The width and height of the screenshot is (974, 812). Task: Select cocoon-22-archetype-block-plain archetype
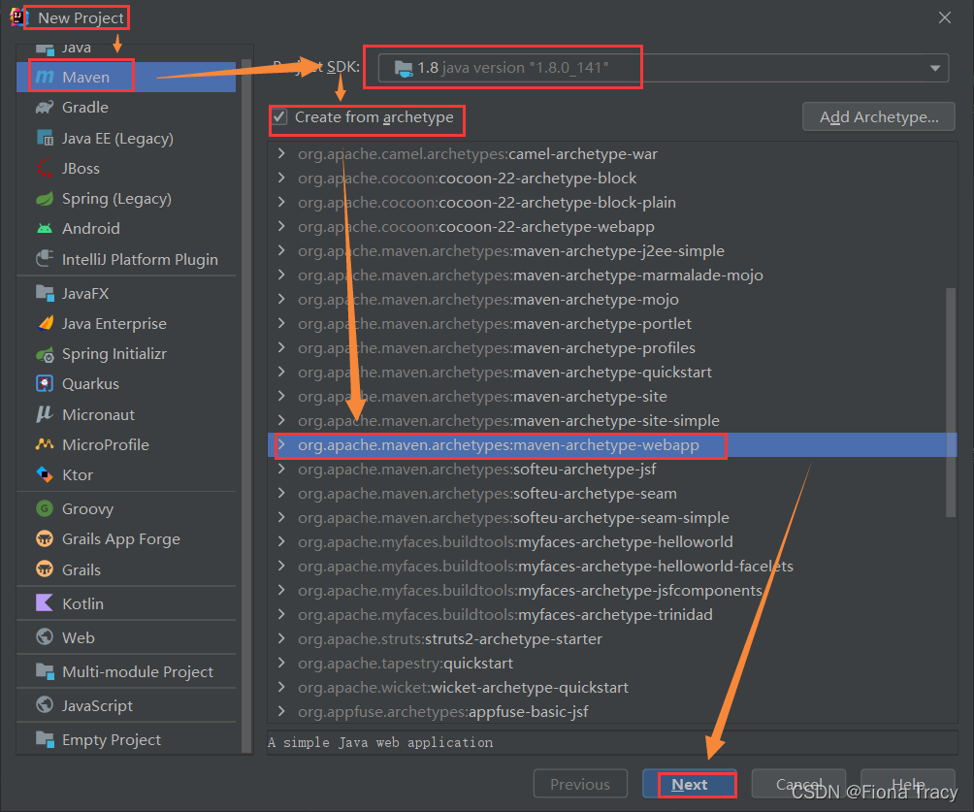[612, 203]
